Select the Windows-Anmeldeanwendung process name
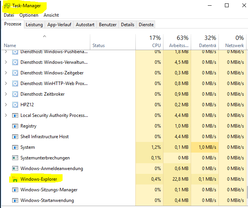The image size is (248, 208). 52,169
